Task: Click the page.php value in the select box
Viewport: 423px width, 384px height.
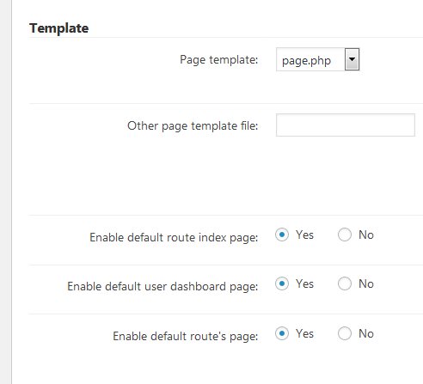Action: coord(306,60)
